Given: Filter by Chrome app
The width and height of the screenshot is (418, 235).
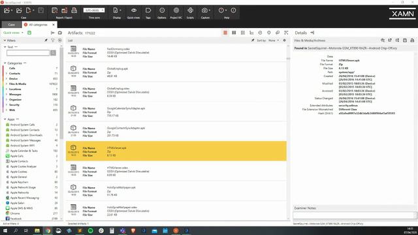Looking at the screenshot, I should point(15,213).
